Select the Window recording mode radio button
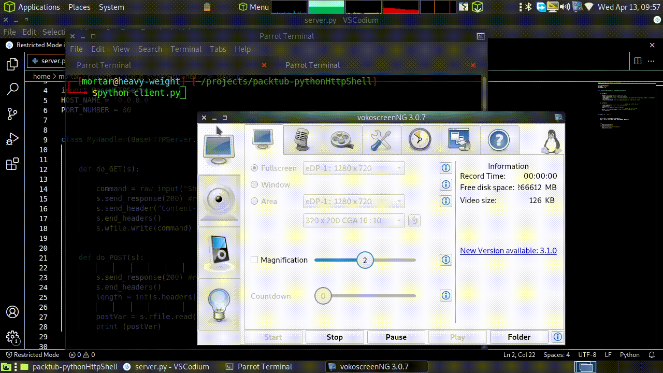The height and width of the screenshot is (373, 663). [x=254, y=184]
